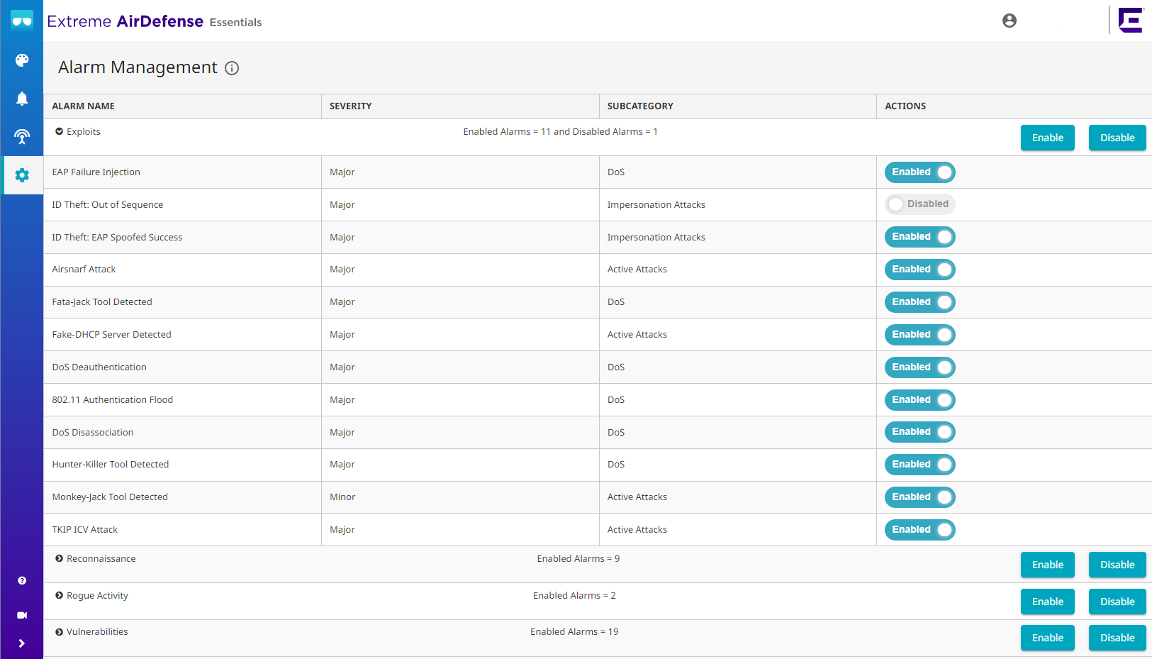Open the alarms bell icon in sidebar
The width and height of the screenshot is (1152, 659).
pos(22,99)
